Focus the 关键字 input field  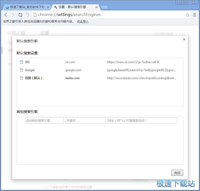pos(85,120)
